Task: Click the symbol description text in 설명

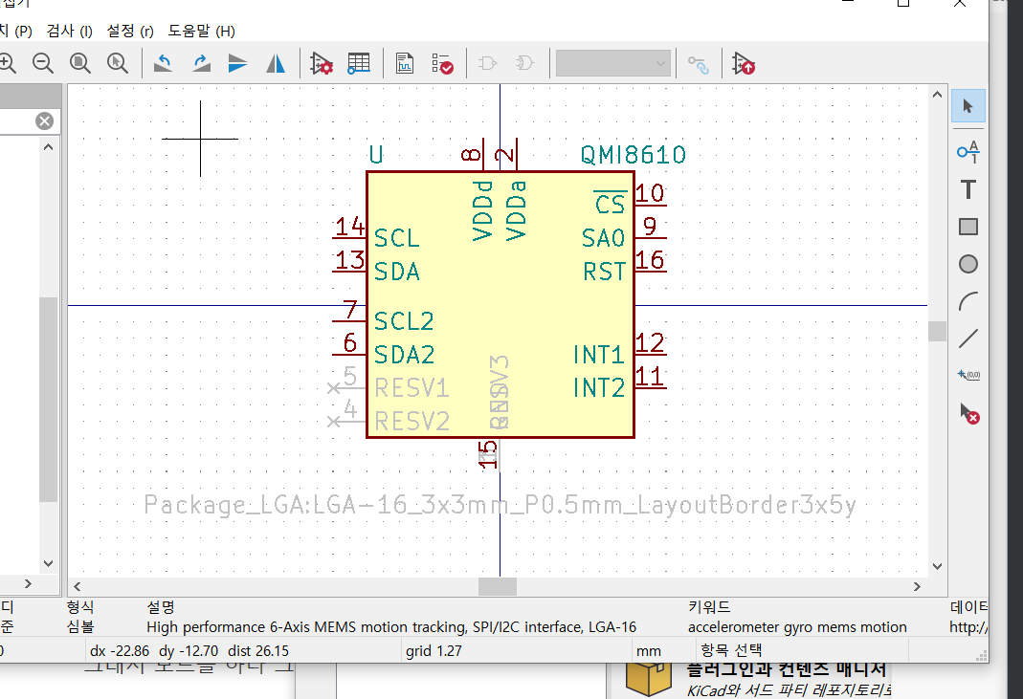Action: pos(391,627)
